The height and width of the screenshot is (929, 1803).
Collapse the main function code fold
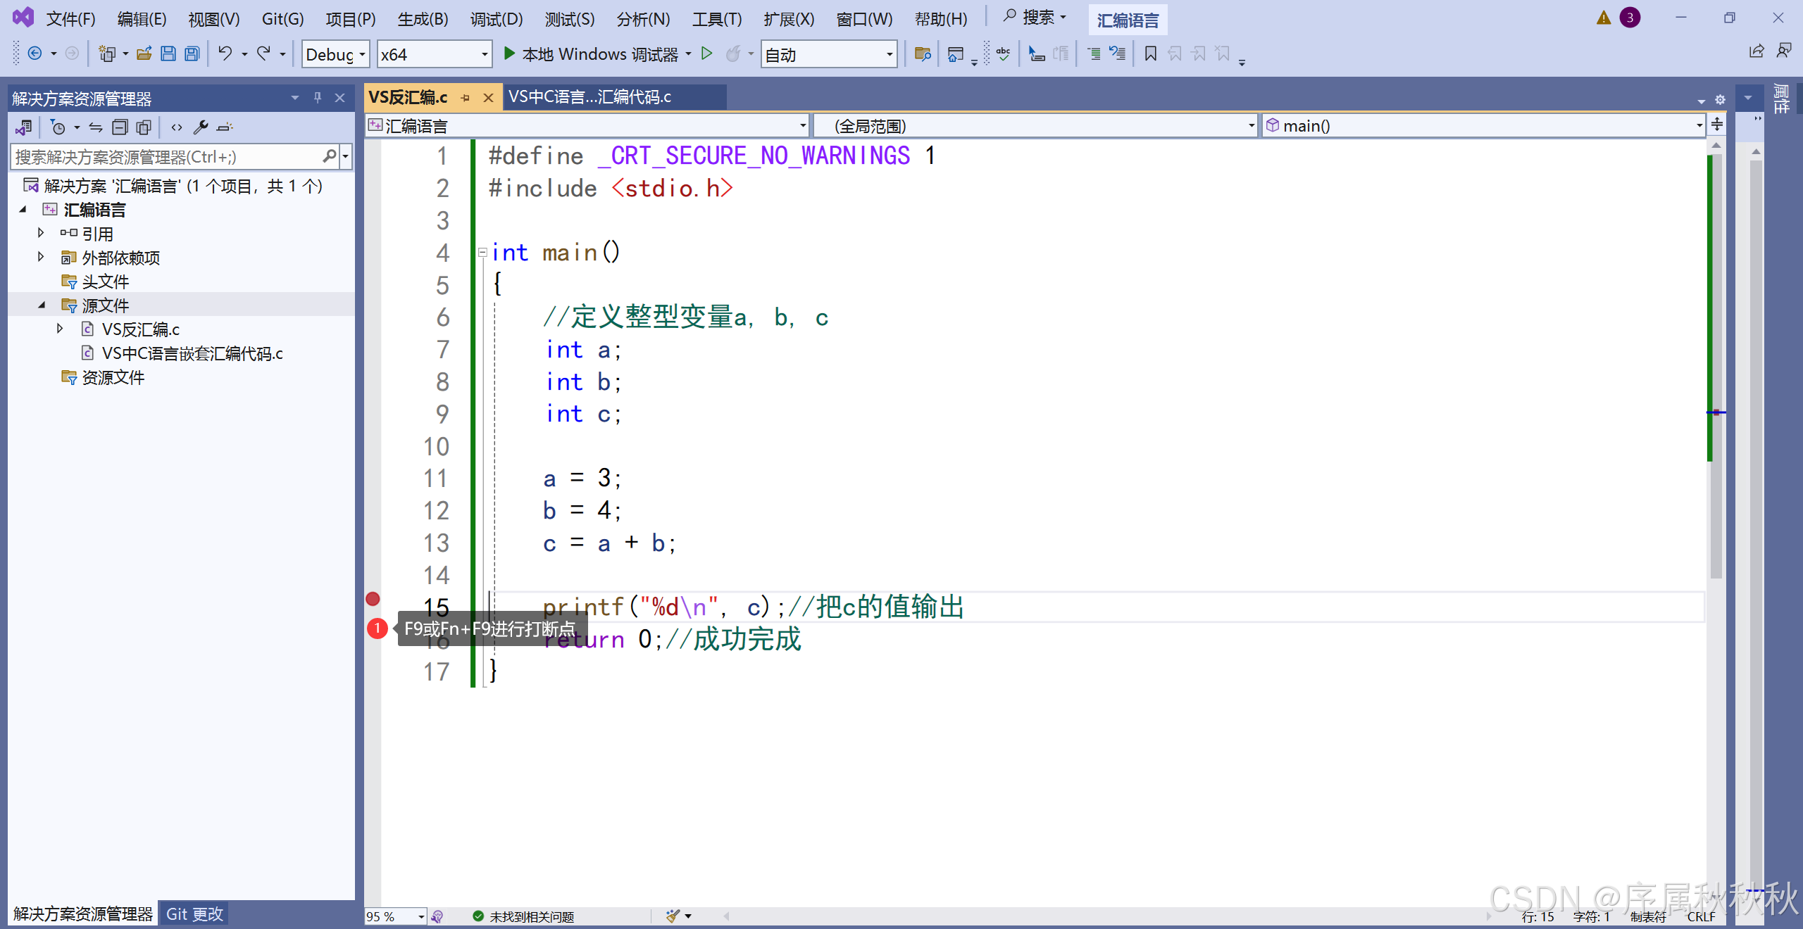(482, 252)
